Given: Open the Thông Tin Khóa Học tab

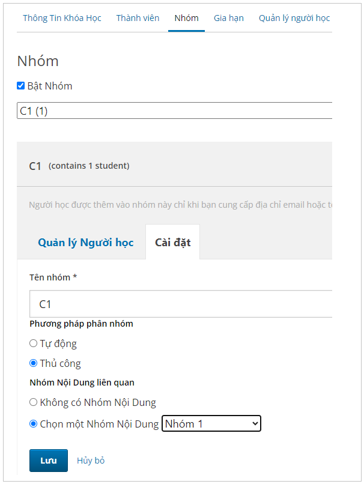Looking at the screenshot, I should pos(62,18).
